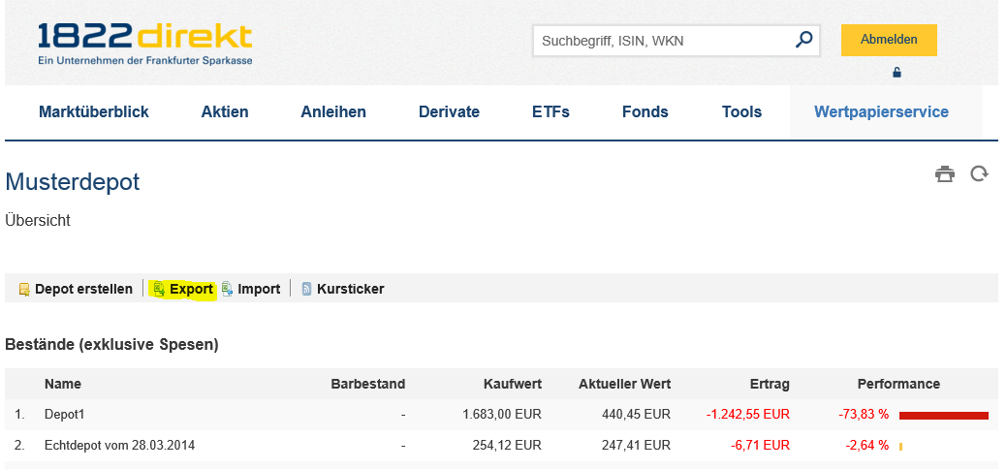
Task: Click the refresh page icon
Action: [979, 173]
